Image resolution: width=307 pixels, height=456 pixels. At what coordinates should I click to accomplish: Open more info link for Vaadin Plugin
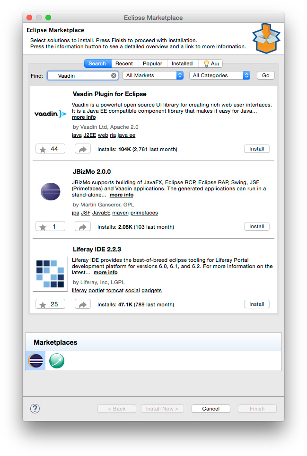click(84, 117)
